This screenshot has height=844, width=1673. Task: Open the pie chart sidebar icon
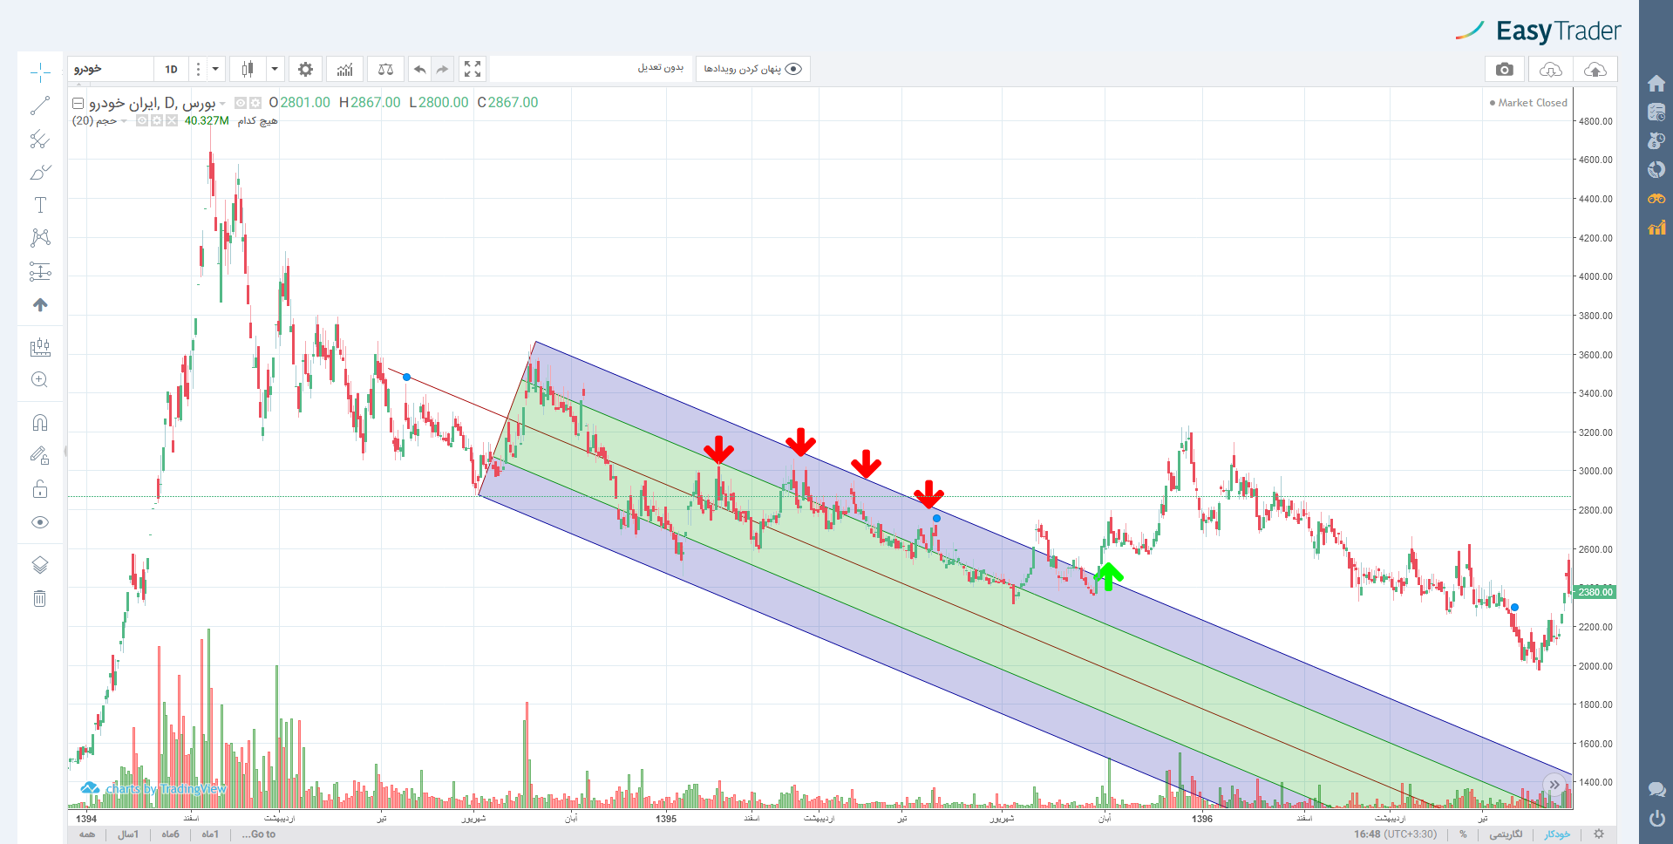click(x=1656, y=169)
